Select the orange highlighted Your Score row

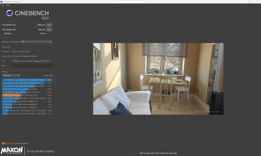tap(27, 95)
